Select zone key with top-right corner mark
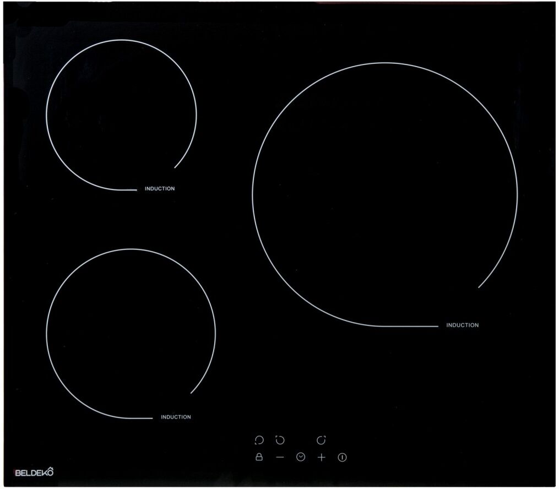The height and width of the screenshot is (489, 559). click(x=322, y=439)
